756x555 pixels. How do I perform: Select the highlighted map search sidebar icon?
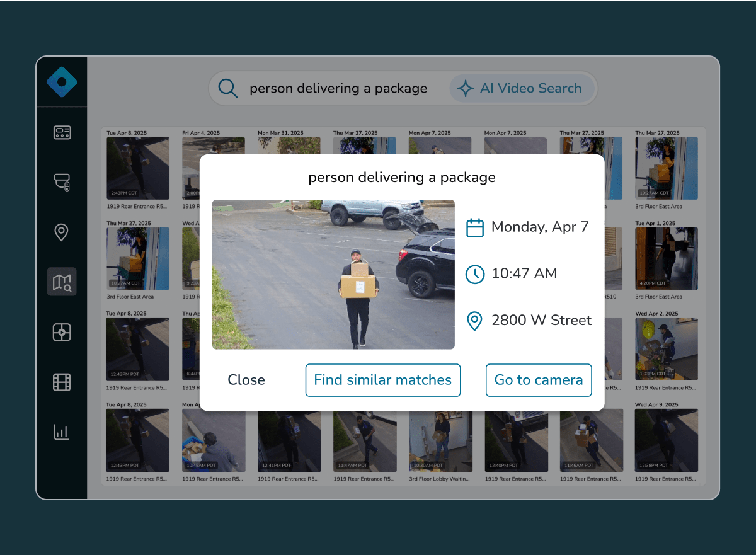62,282
